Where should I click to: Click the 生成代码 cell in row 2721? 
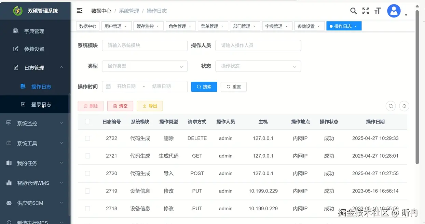coord(168,156)
